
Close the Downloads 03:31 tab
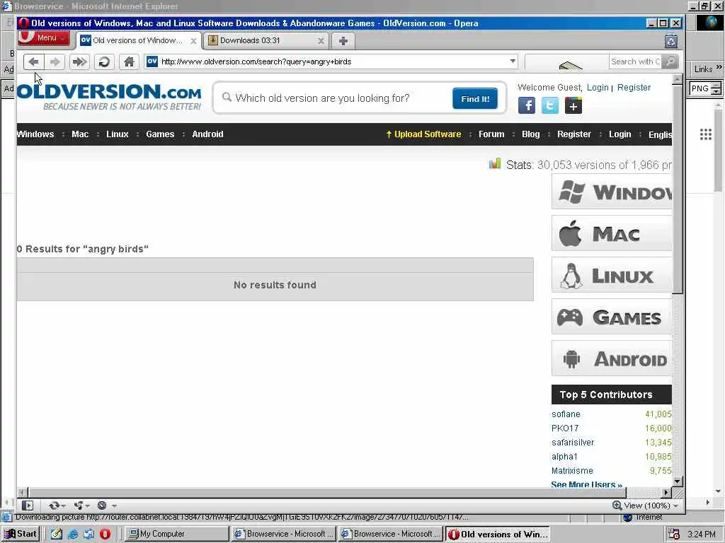321,40
